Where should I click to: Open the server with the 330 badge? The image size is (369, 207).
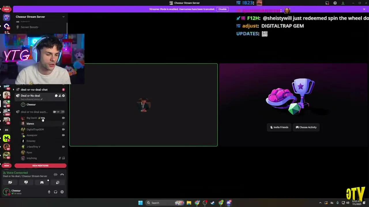(x=6, y=112)
